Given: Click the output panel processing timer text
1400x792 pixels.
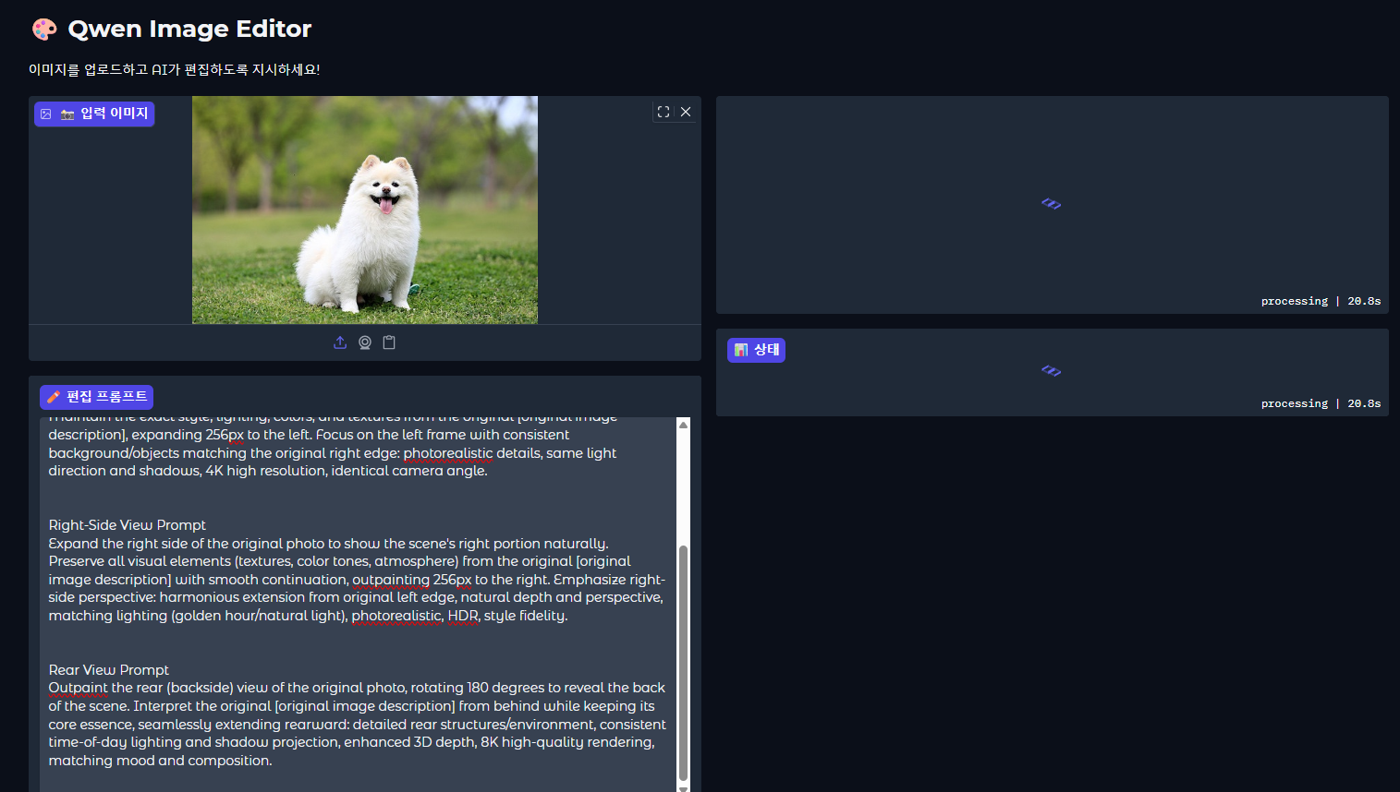Looking at the screenshot, I should click(x=1321, y=301).
